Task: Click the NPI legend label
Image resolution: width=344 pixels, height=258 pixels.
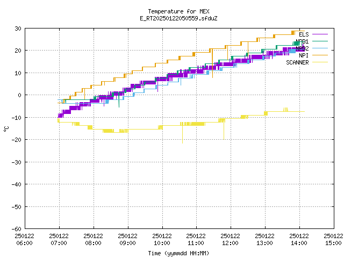Action: (304, 55)
